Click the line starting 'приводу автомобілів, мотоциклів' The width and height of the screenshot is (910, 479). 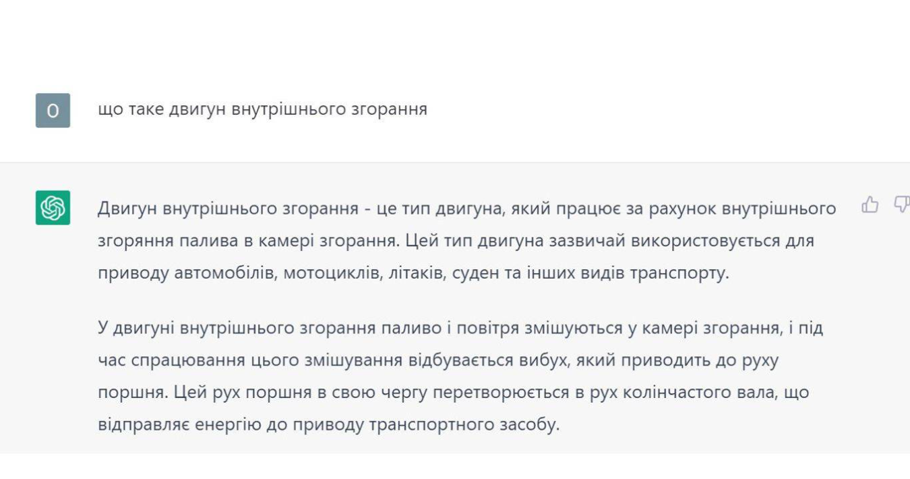point(413,274)
